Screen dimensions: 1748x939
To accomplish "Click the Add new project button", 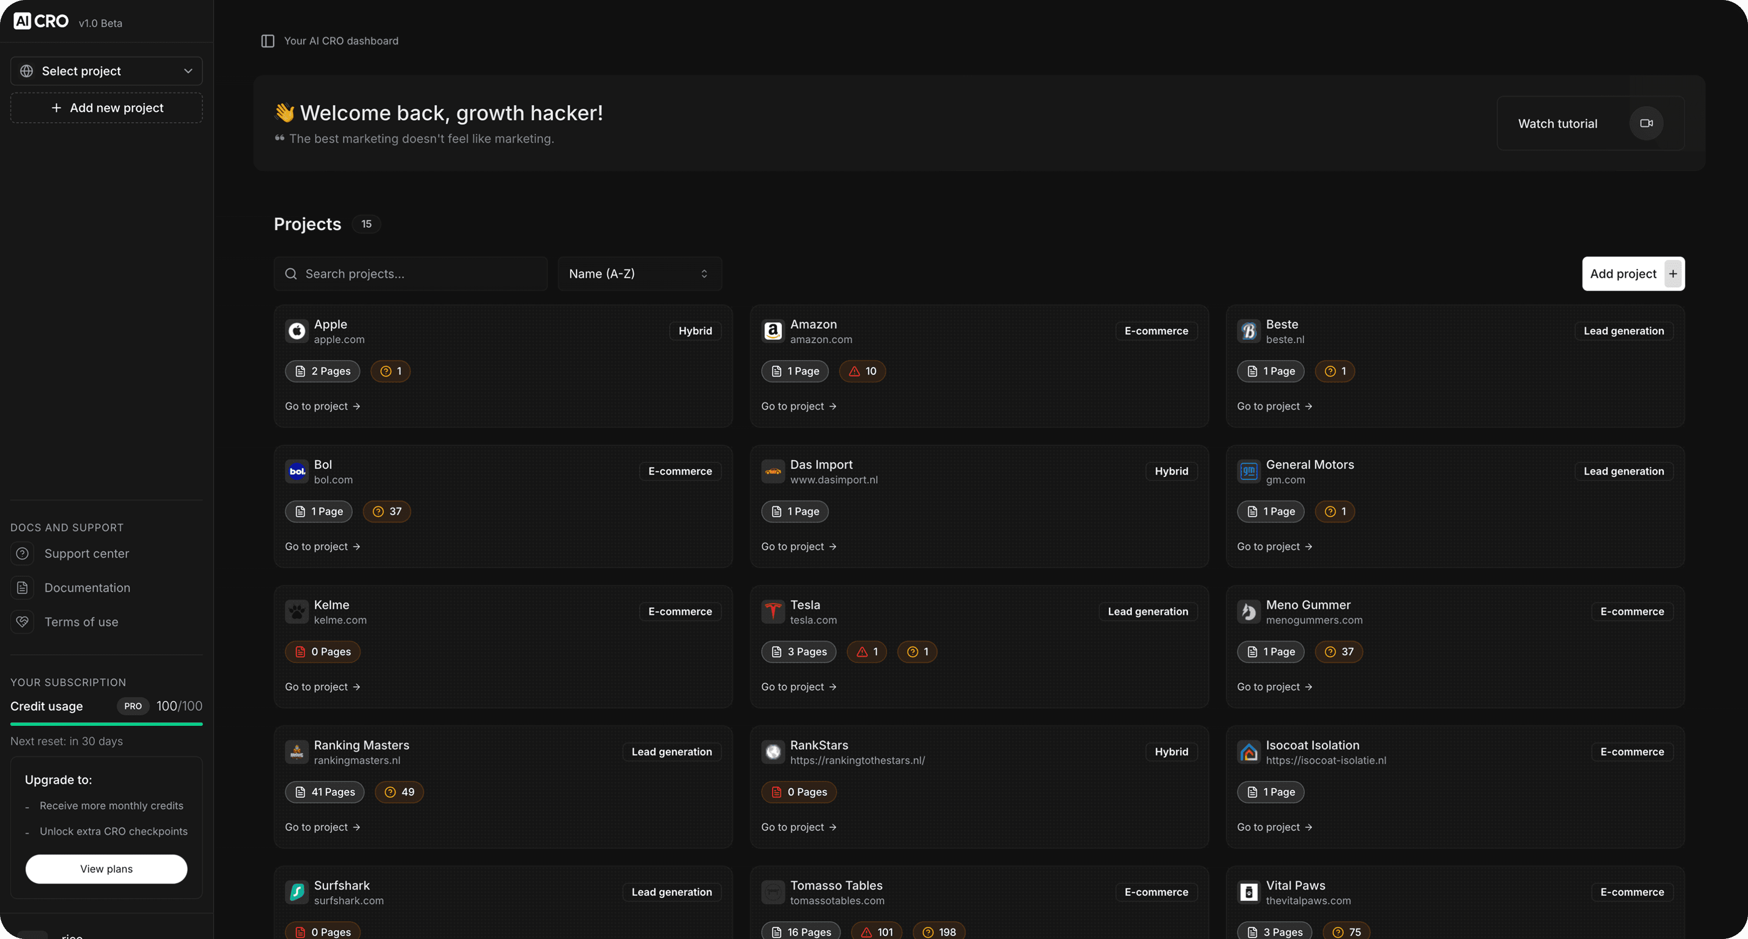I will (106, 107).
